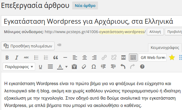This screenshot has width=182, height=110.
Task: Apply text color with A button
Action: pos(60,67)
